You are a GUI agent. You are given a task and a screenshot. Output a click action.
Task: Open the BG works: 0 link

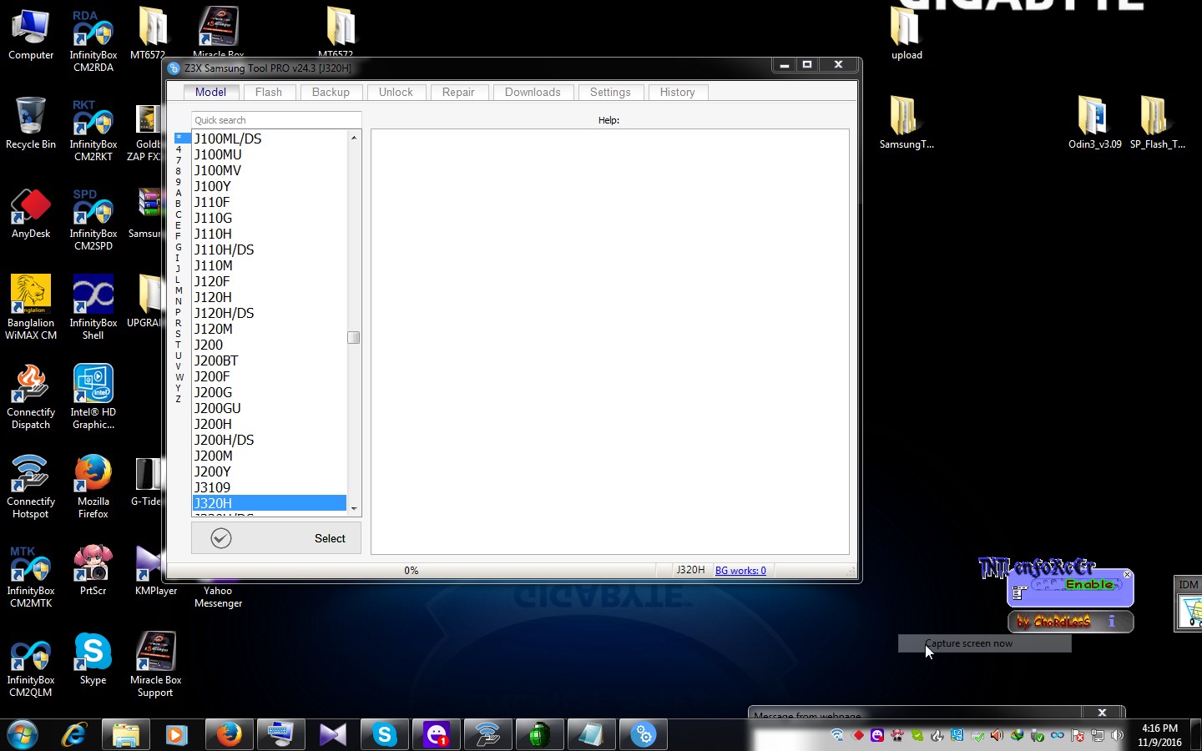740,571
